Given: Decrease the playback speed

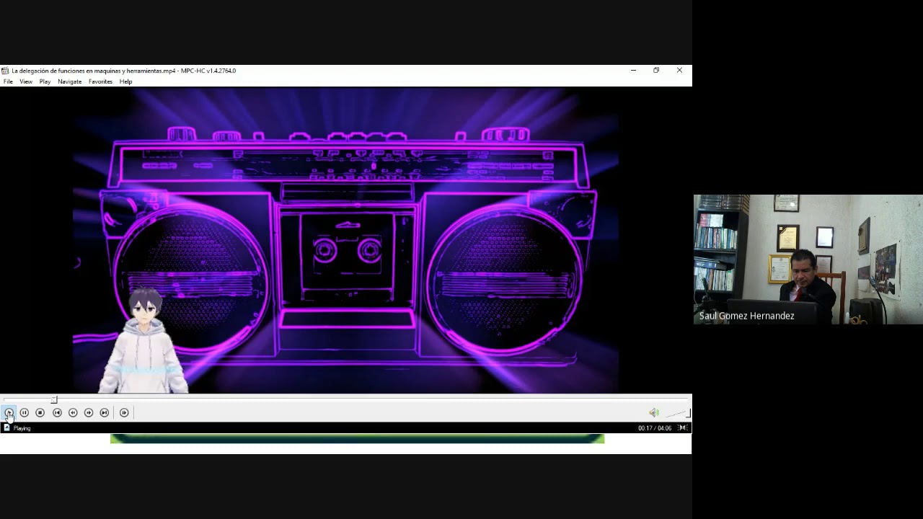Looking at the screenshot, I should pos(73,412).
